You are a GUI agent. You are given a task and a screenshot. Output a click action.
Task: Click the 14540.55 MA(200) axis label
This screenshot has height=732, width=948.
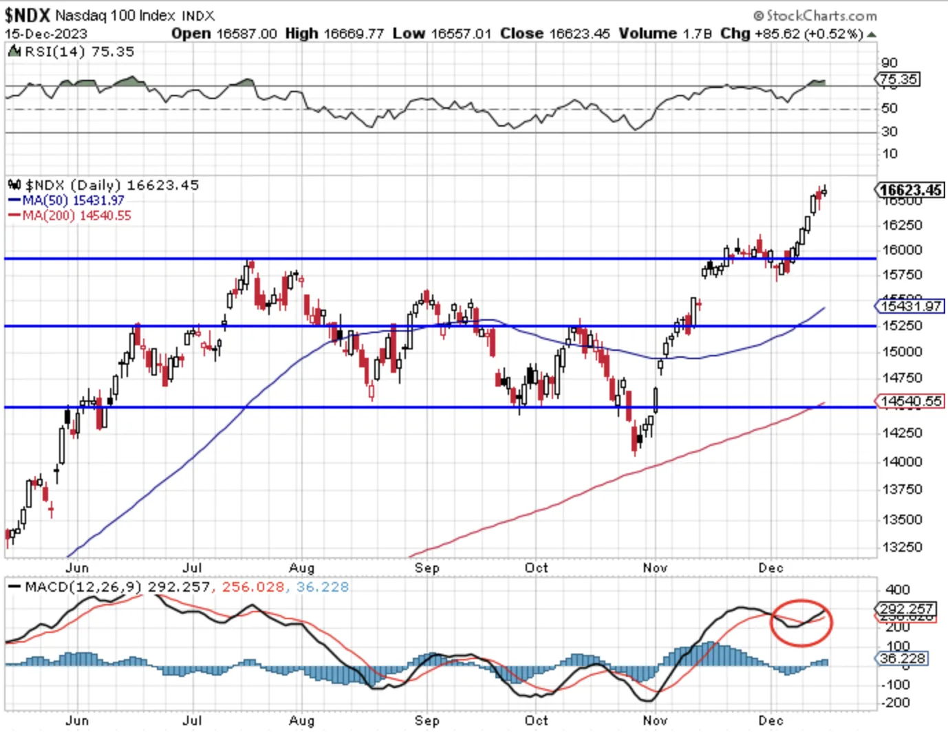coord(909,400)
